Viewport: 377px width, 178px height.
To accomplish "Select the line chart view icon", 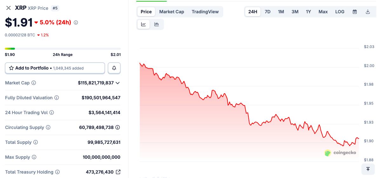I will 144,24.
